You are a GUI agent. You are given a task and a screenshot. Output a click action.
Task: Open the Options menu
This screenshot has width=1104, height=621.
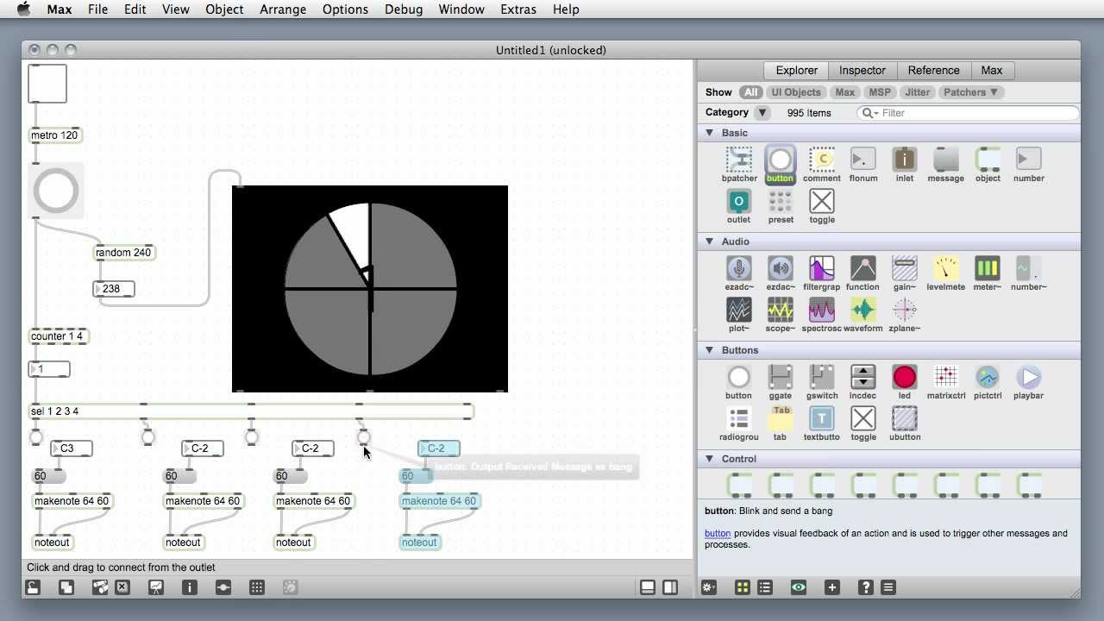click(345, 9)
